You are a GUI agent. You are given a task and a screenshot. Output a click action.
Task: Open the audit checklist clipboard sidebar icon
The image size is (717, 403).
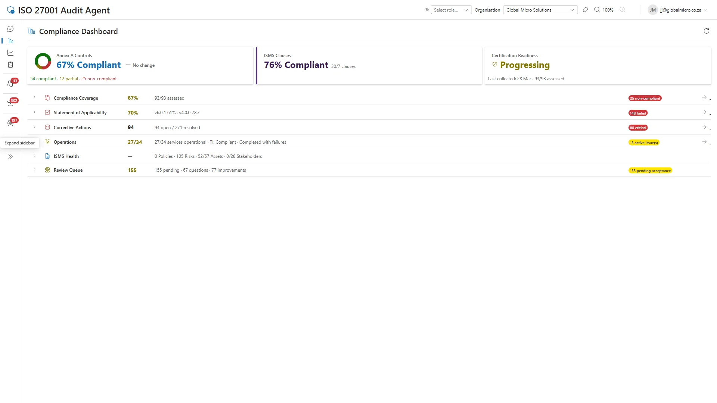[10, 64]
